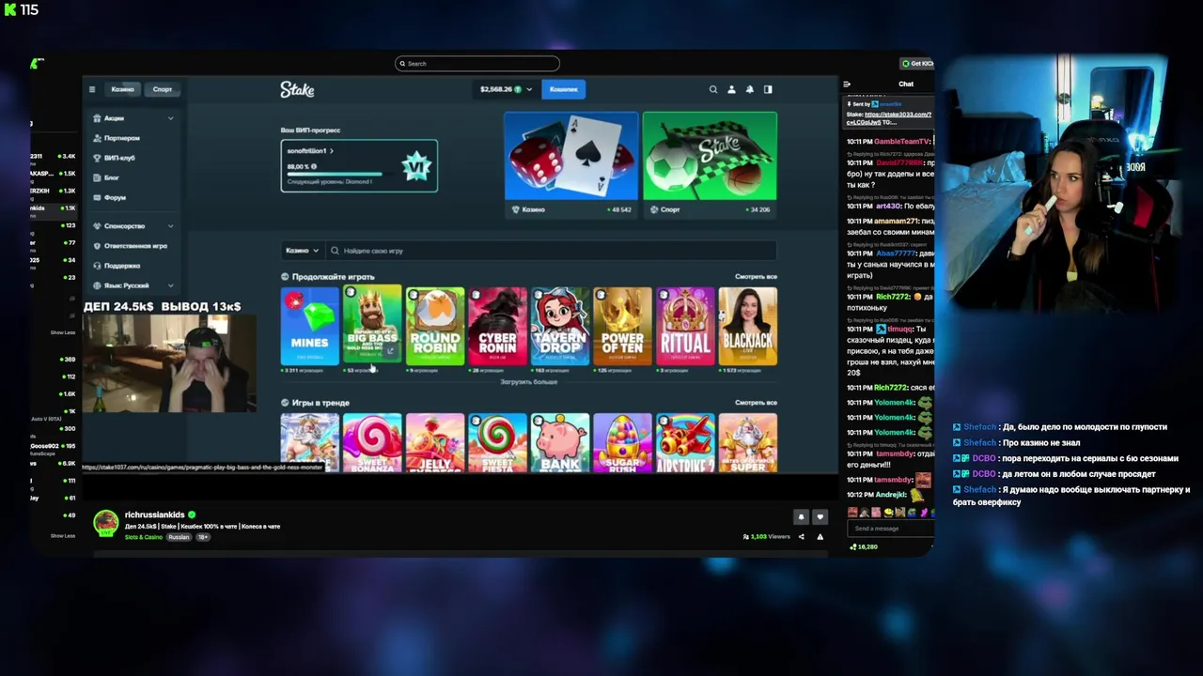
Task: Open the sonoftrillion1 profile chevron
Action: [x=331, y=151]
